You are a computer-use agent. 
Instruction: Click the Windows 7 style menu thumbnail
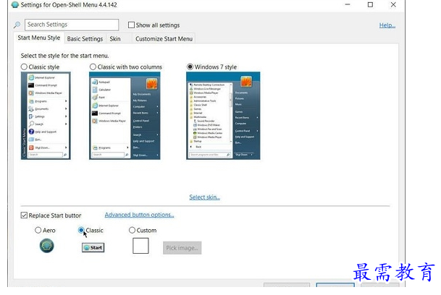pos(223,116)
